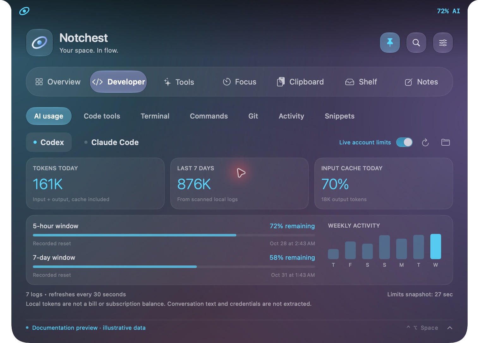Click 'Oct 28 at 2:43 AM' reset time
Screen dimensions: 479x343
(292, 243)
